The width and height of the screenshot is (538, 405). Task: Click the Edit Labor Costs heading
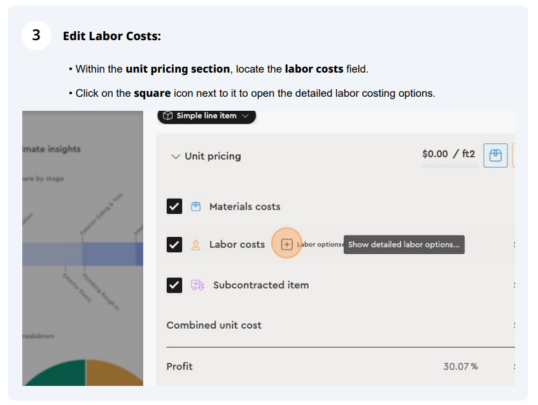tap(112, 36)
